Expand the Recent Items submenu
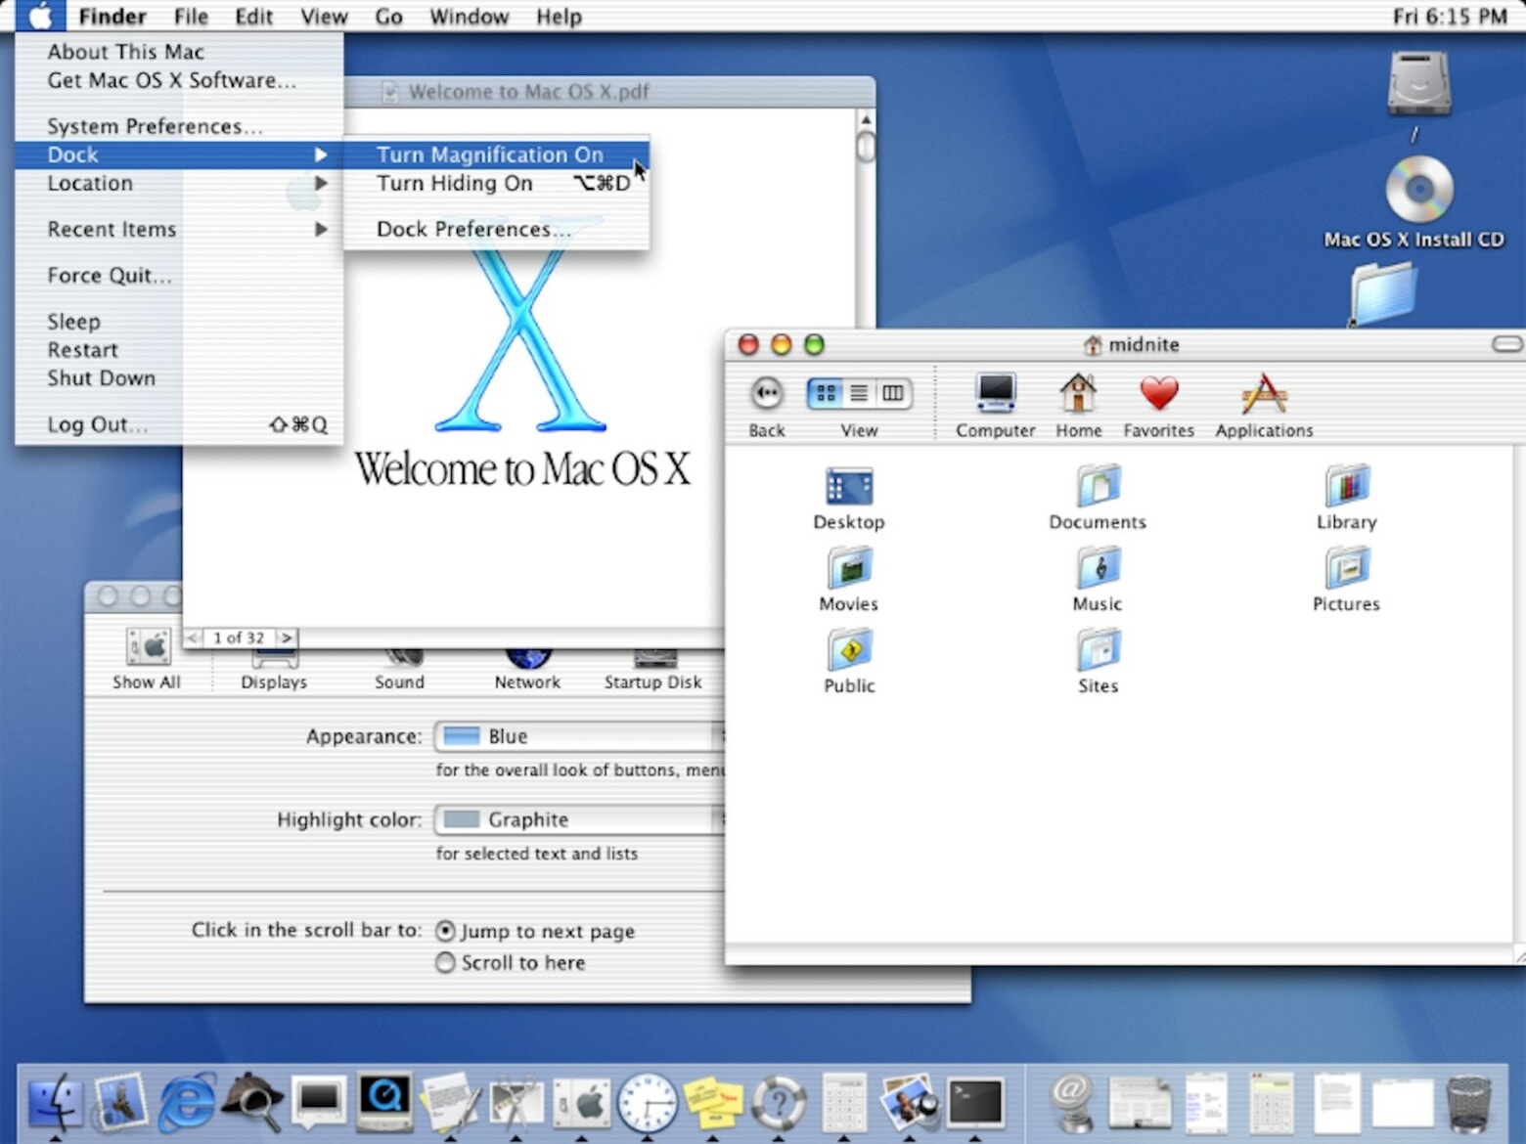Image resolution: width=1526 pixels, height=1144 pixels. point(111,229)
